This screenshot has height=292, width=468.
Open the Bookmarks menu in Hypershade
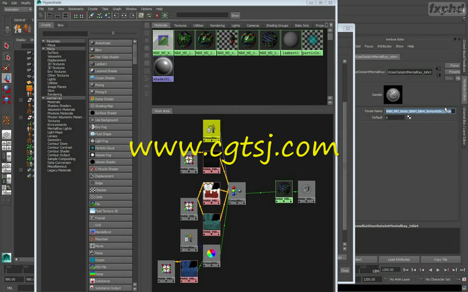click(76, 9)
